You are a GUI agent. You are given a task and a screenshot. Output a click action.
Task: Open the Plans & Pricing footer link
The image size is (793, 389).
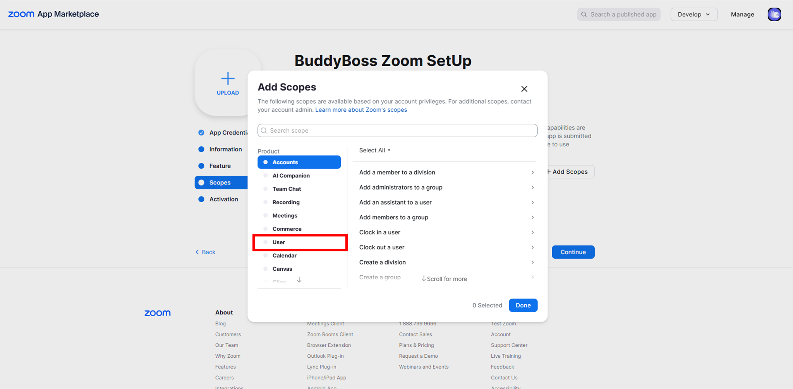(417, 345)
